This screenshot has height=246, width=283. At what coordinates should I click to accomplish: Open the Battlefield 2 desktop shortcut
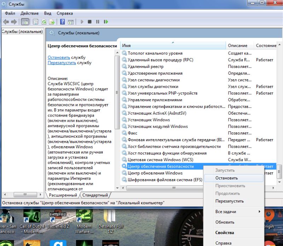(x=58, y=217)
